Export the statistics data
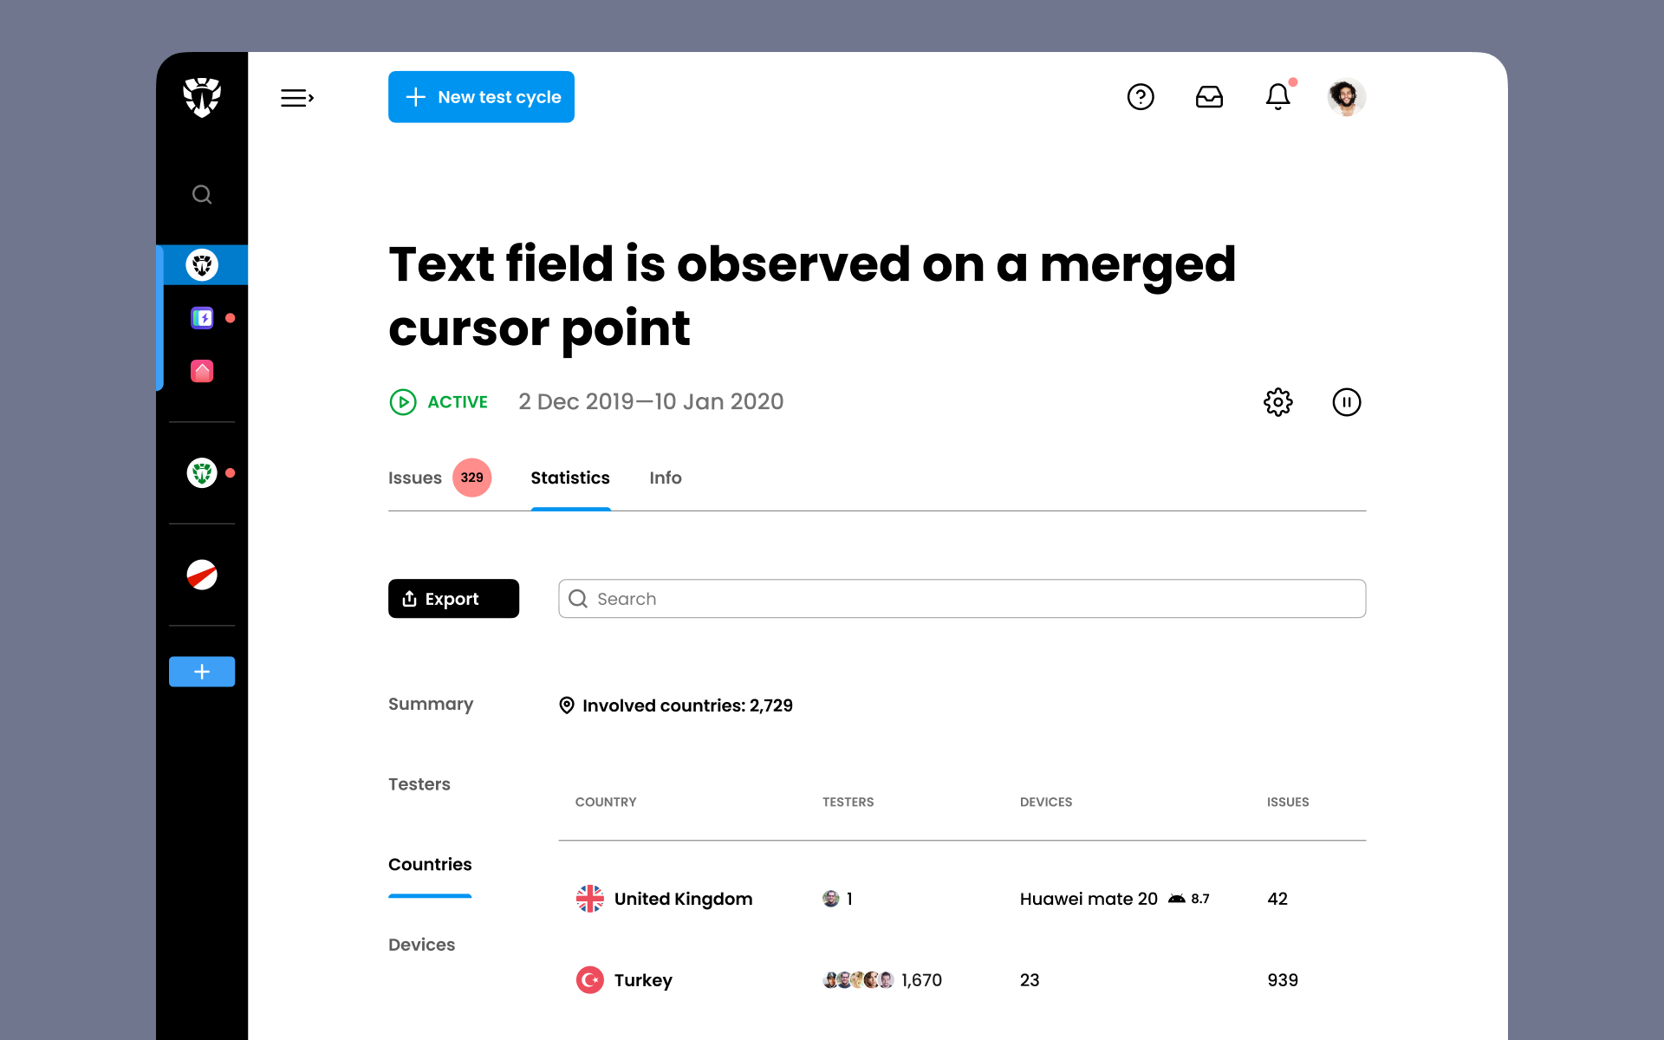 (x=453, y=599)
